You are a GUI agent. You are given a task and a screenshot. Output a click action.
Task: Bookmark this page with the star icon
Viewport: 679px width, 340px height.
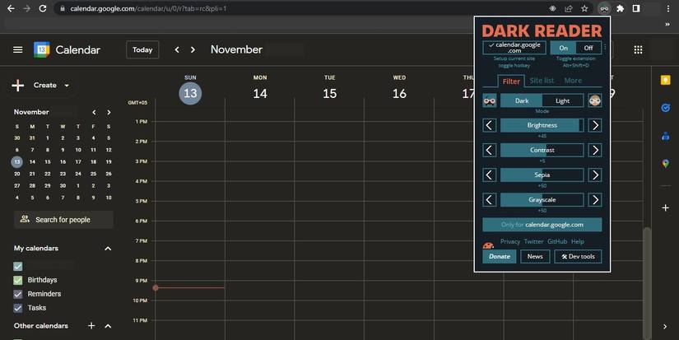coord(584,9)
